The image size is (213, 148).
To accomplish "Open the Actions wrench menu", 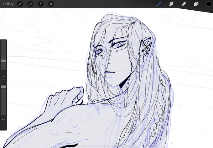I will pos(20,4).
